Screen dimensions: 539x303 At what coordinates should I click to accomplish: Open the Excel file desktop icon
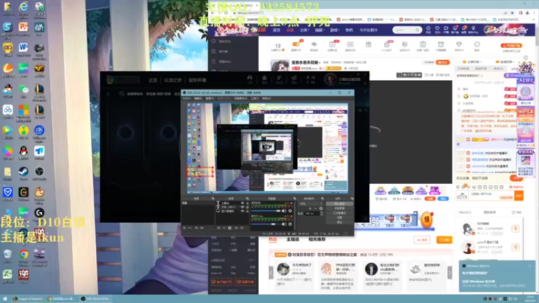pos(7,275)
